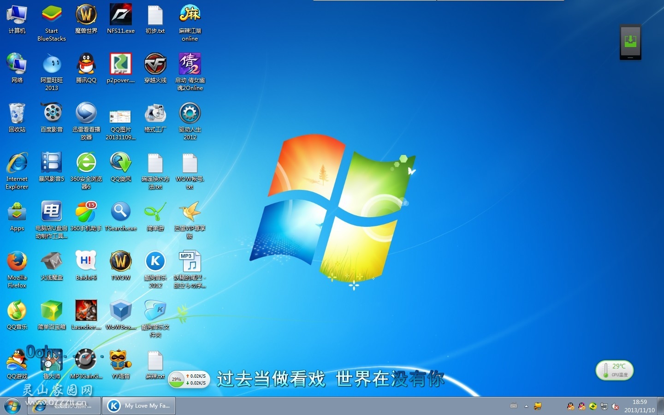Image resolution: width=664 pixels, height=415 pixels.
Task: Open the yellow folder tray icon
Action: [x=538, y=406]
